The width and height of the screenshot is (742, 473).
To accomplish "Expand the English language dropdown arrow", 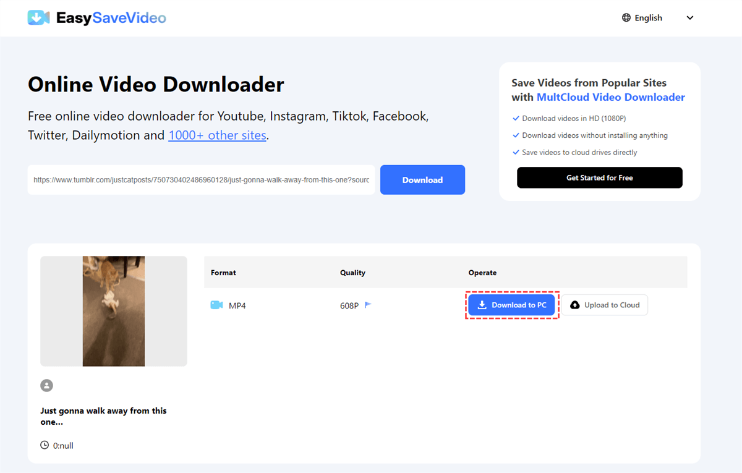I will (690, 18).
